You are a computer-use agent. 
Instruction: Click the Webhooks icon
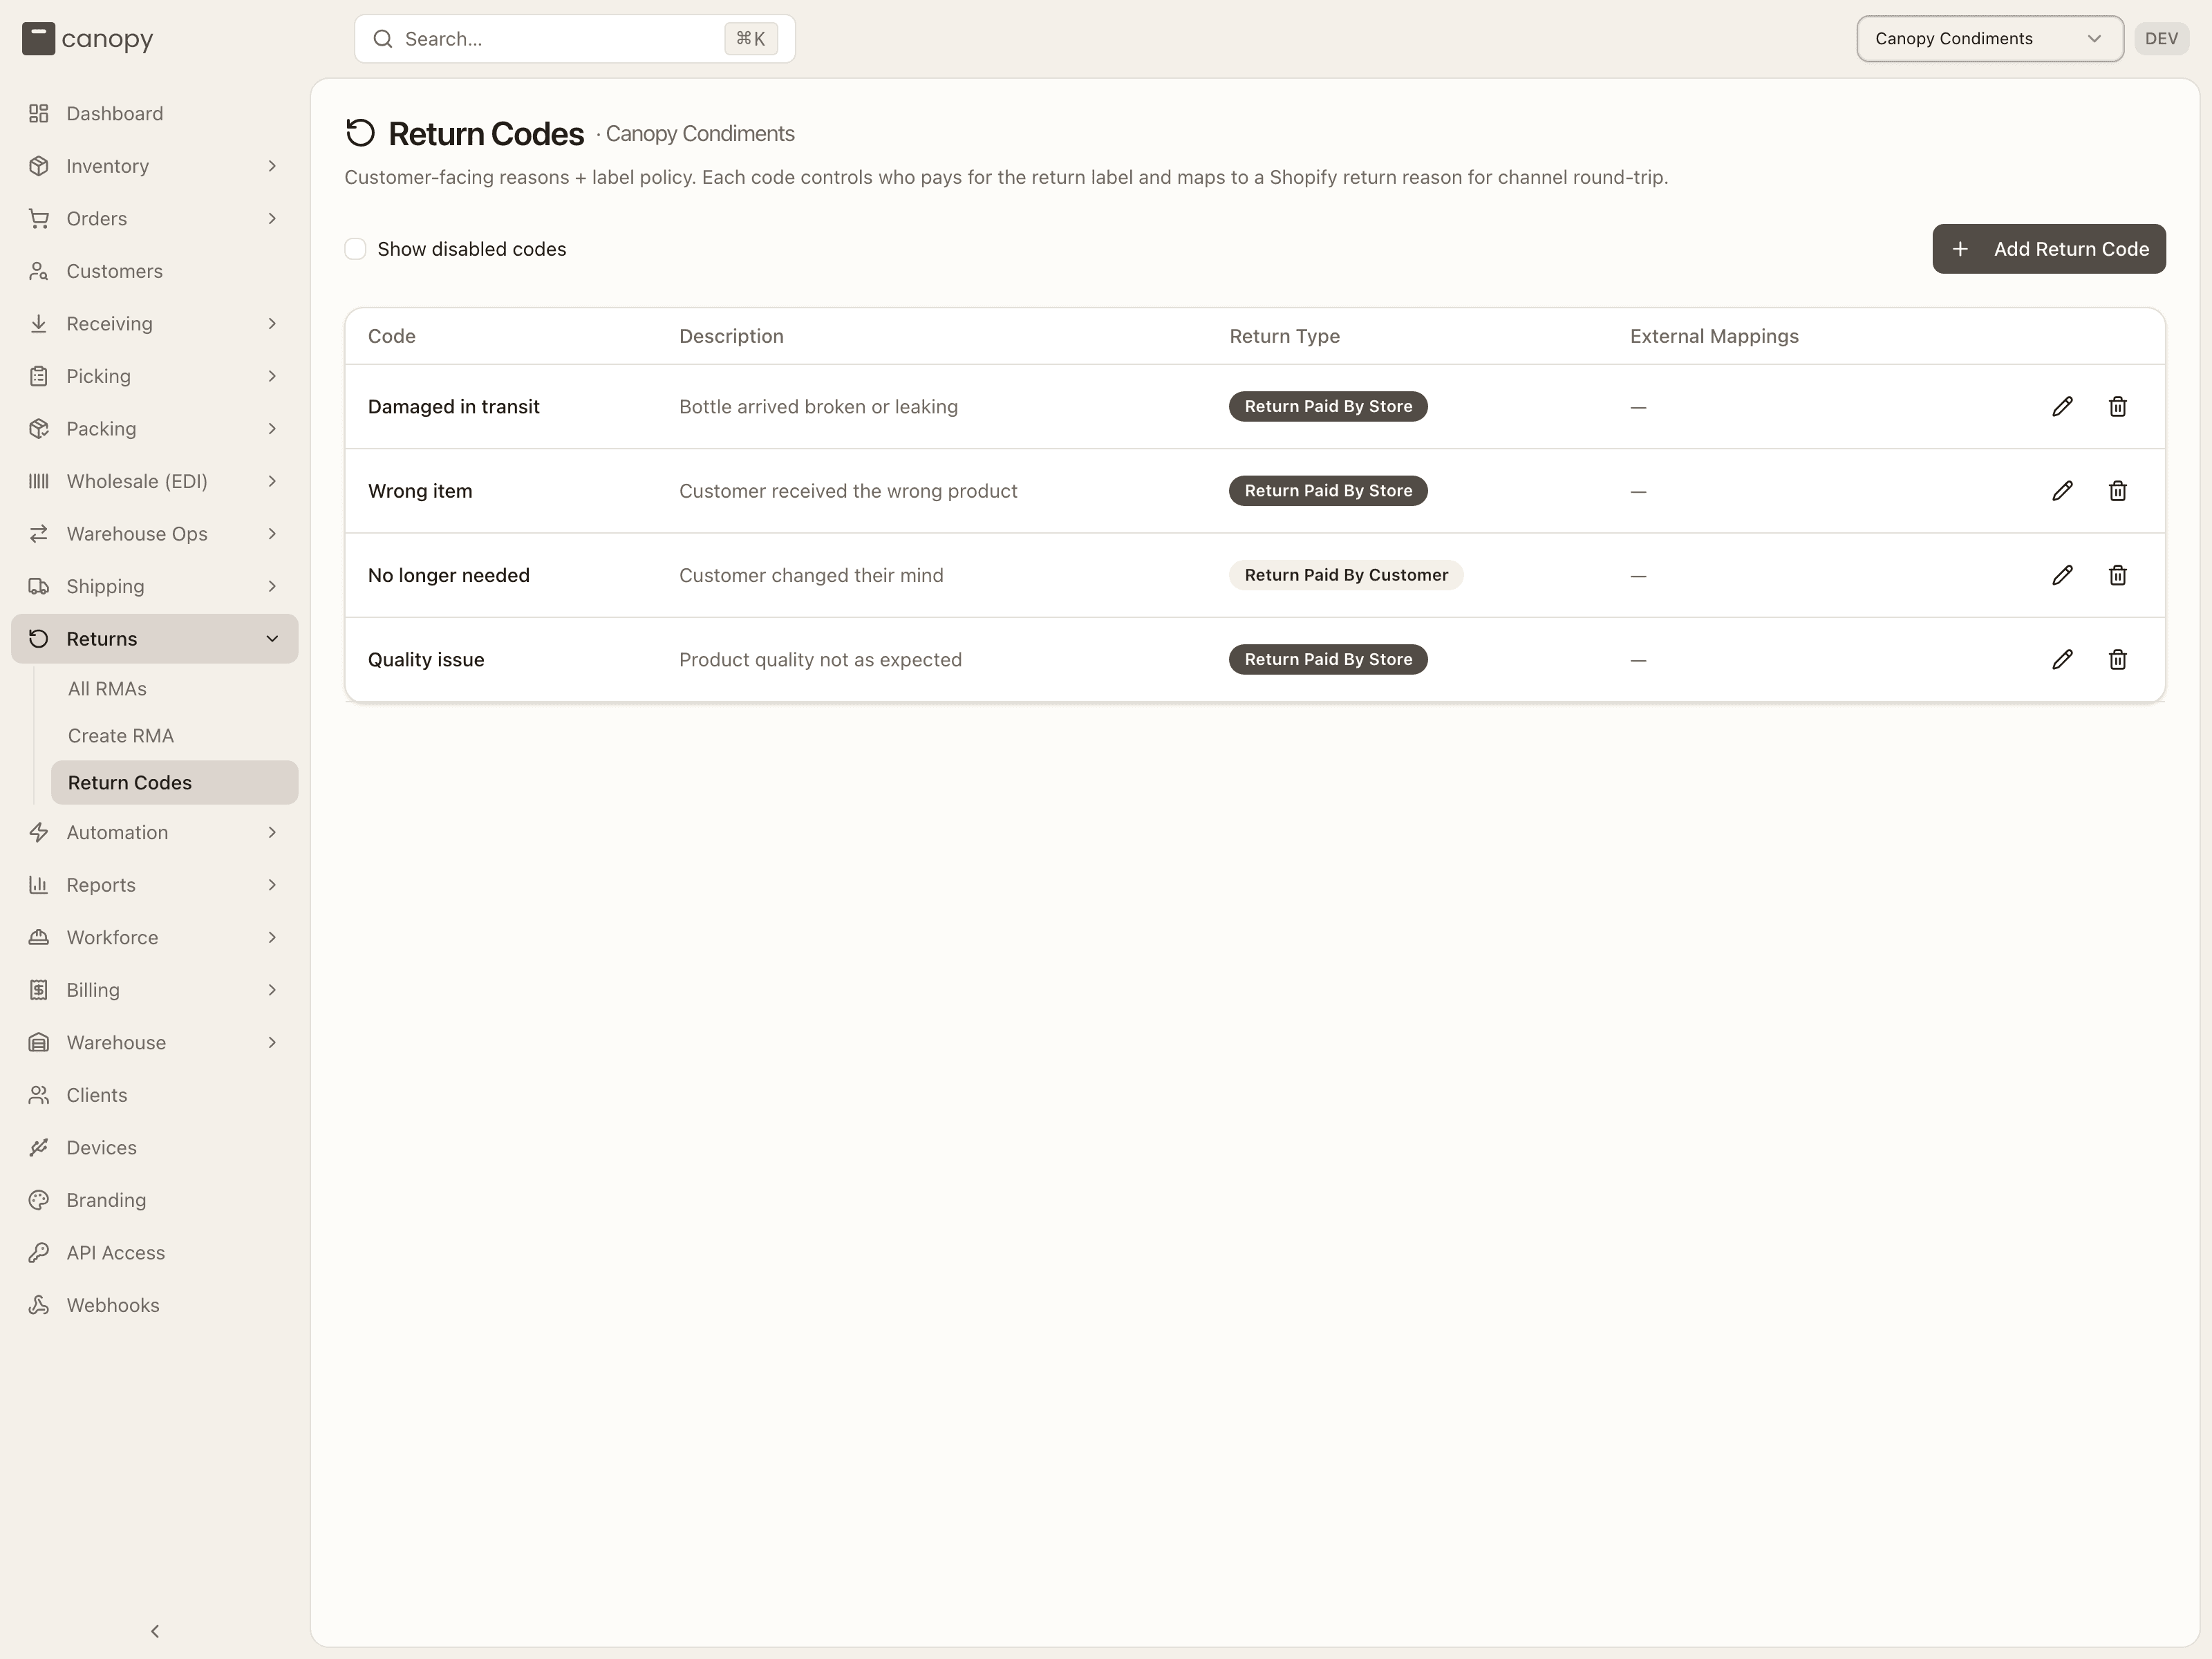point(39,1305)
